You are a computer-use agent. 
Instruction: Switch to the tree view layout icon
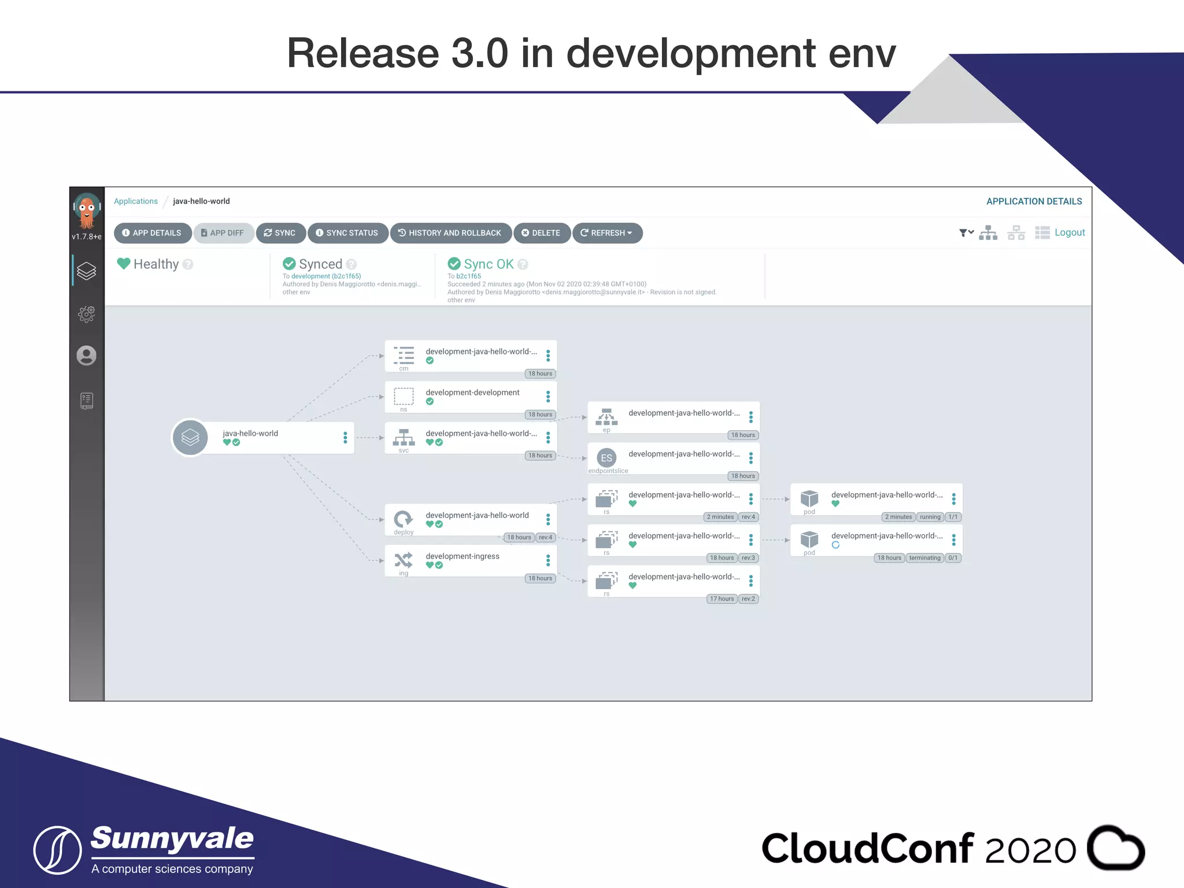(x=988, y=233)
